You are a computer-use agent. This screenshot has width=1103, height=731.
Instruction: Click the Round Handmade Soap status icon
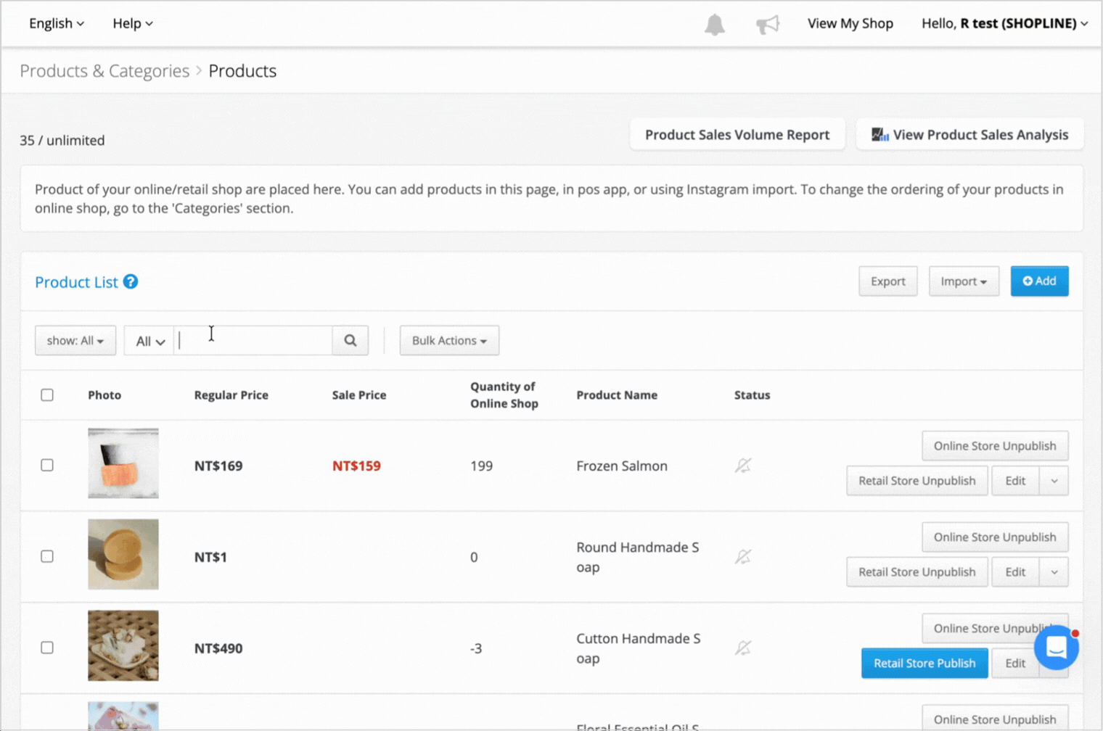point(742,557)
